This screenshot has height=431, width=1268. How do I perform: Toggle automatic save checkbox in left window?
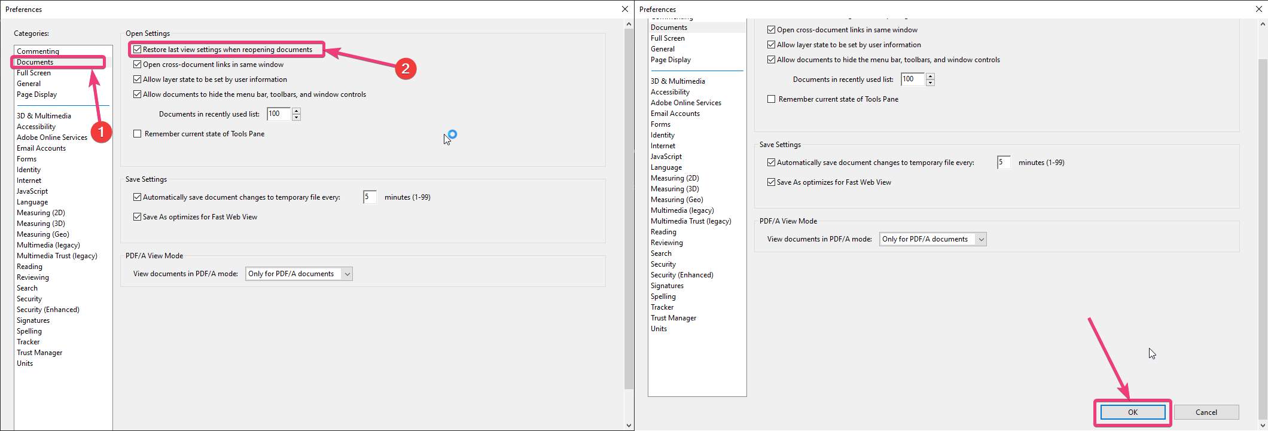tap(138, 197)
